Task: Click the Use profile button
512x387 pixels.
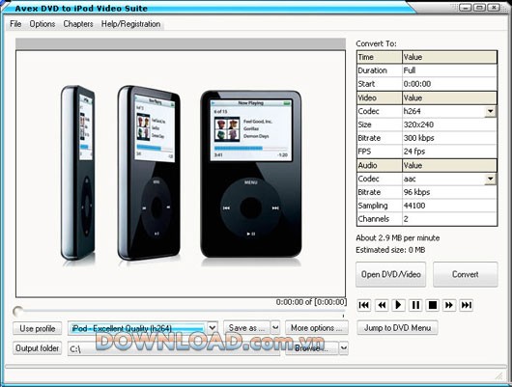Action: (38, 328)
